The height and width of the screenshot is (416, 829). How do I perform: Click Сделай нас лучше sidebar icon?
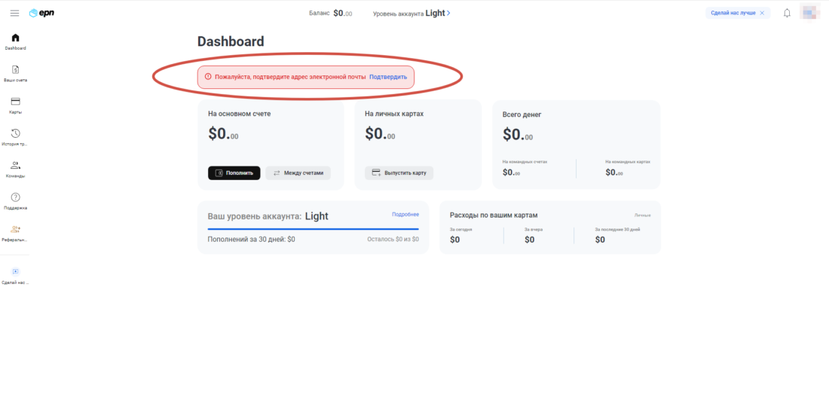click(x=15, y=271)
